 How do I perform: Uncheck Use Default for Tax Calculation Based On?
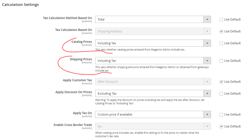(221, 32)
